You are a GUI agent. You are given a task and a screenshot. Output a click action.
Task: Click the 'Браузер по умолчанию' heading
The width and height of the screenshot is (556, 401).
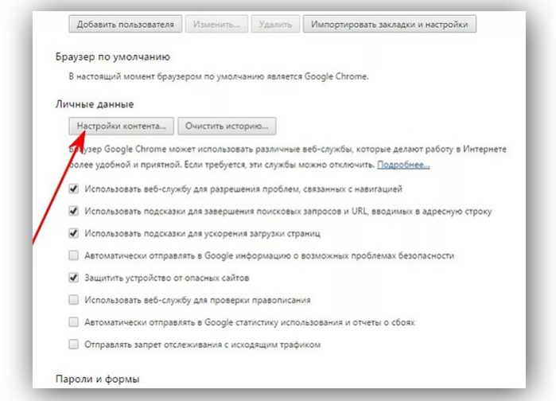pos(113,56)
